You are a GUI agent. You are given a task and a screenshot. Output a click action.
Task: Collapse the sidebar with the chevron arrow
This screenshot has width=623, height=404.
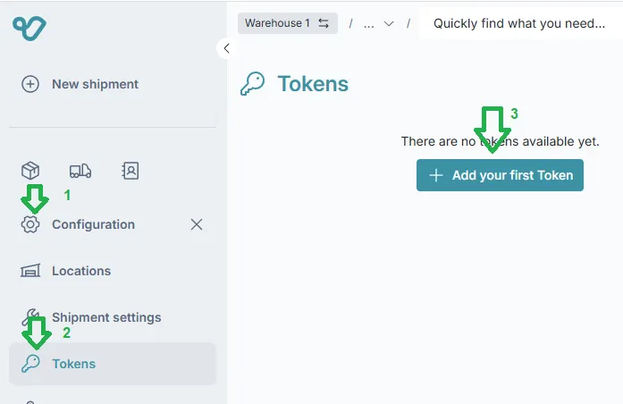[x=226, y=48]
